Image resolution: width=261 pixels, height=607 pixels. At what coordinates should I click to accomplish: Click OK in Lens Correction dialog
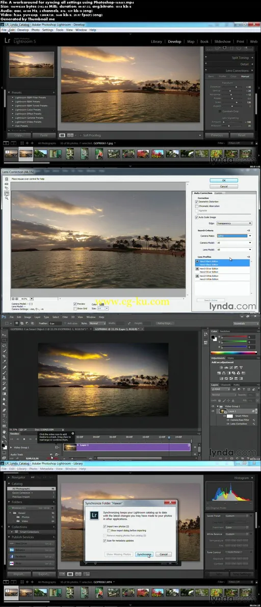[223, 180]
